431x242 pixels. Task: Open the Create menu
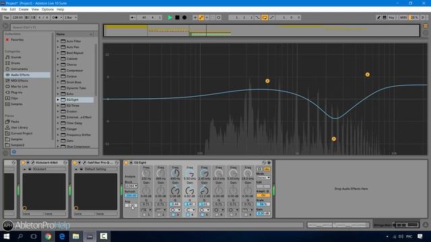tap(24, 9)
